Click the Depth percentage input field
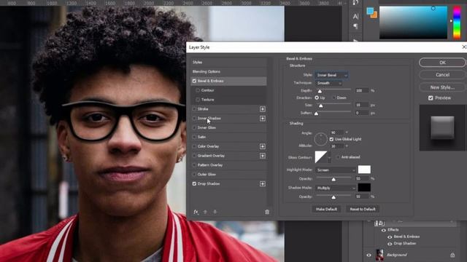Viewport: 467px width, 262px height. click(362, 90)
